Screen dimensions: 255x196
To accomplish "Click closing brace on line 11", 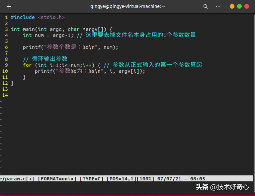I will (x=24, y=77).
